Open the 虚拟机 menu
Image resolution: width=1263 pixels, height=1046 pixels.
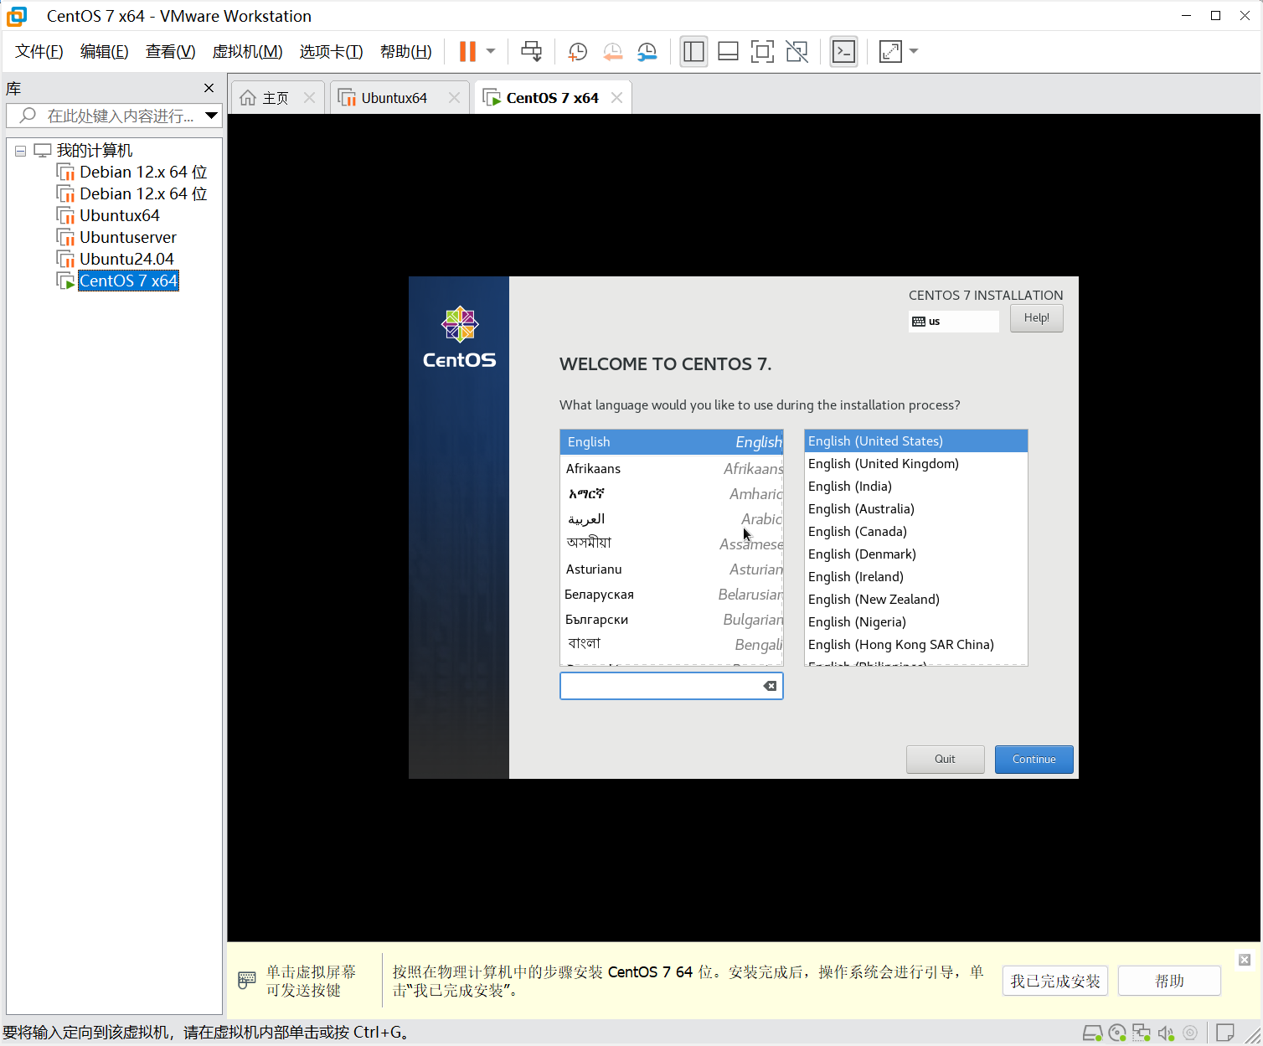(247, 51)
